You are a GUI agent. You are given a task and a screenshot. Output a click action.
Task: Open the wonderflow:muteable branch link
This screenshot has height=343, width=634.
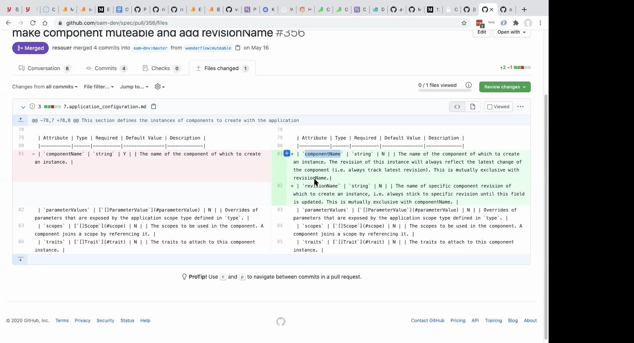click(x=208, y=48)
